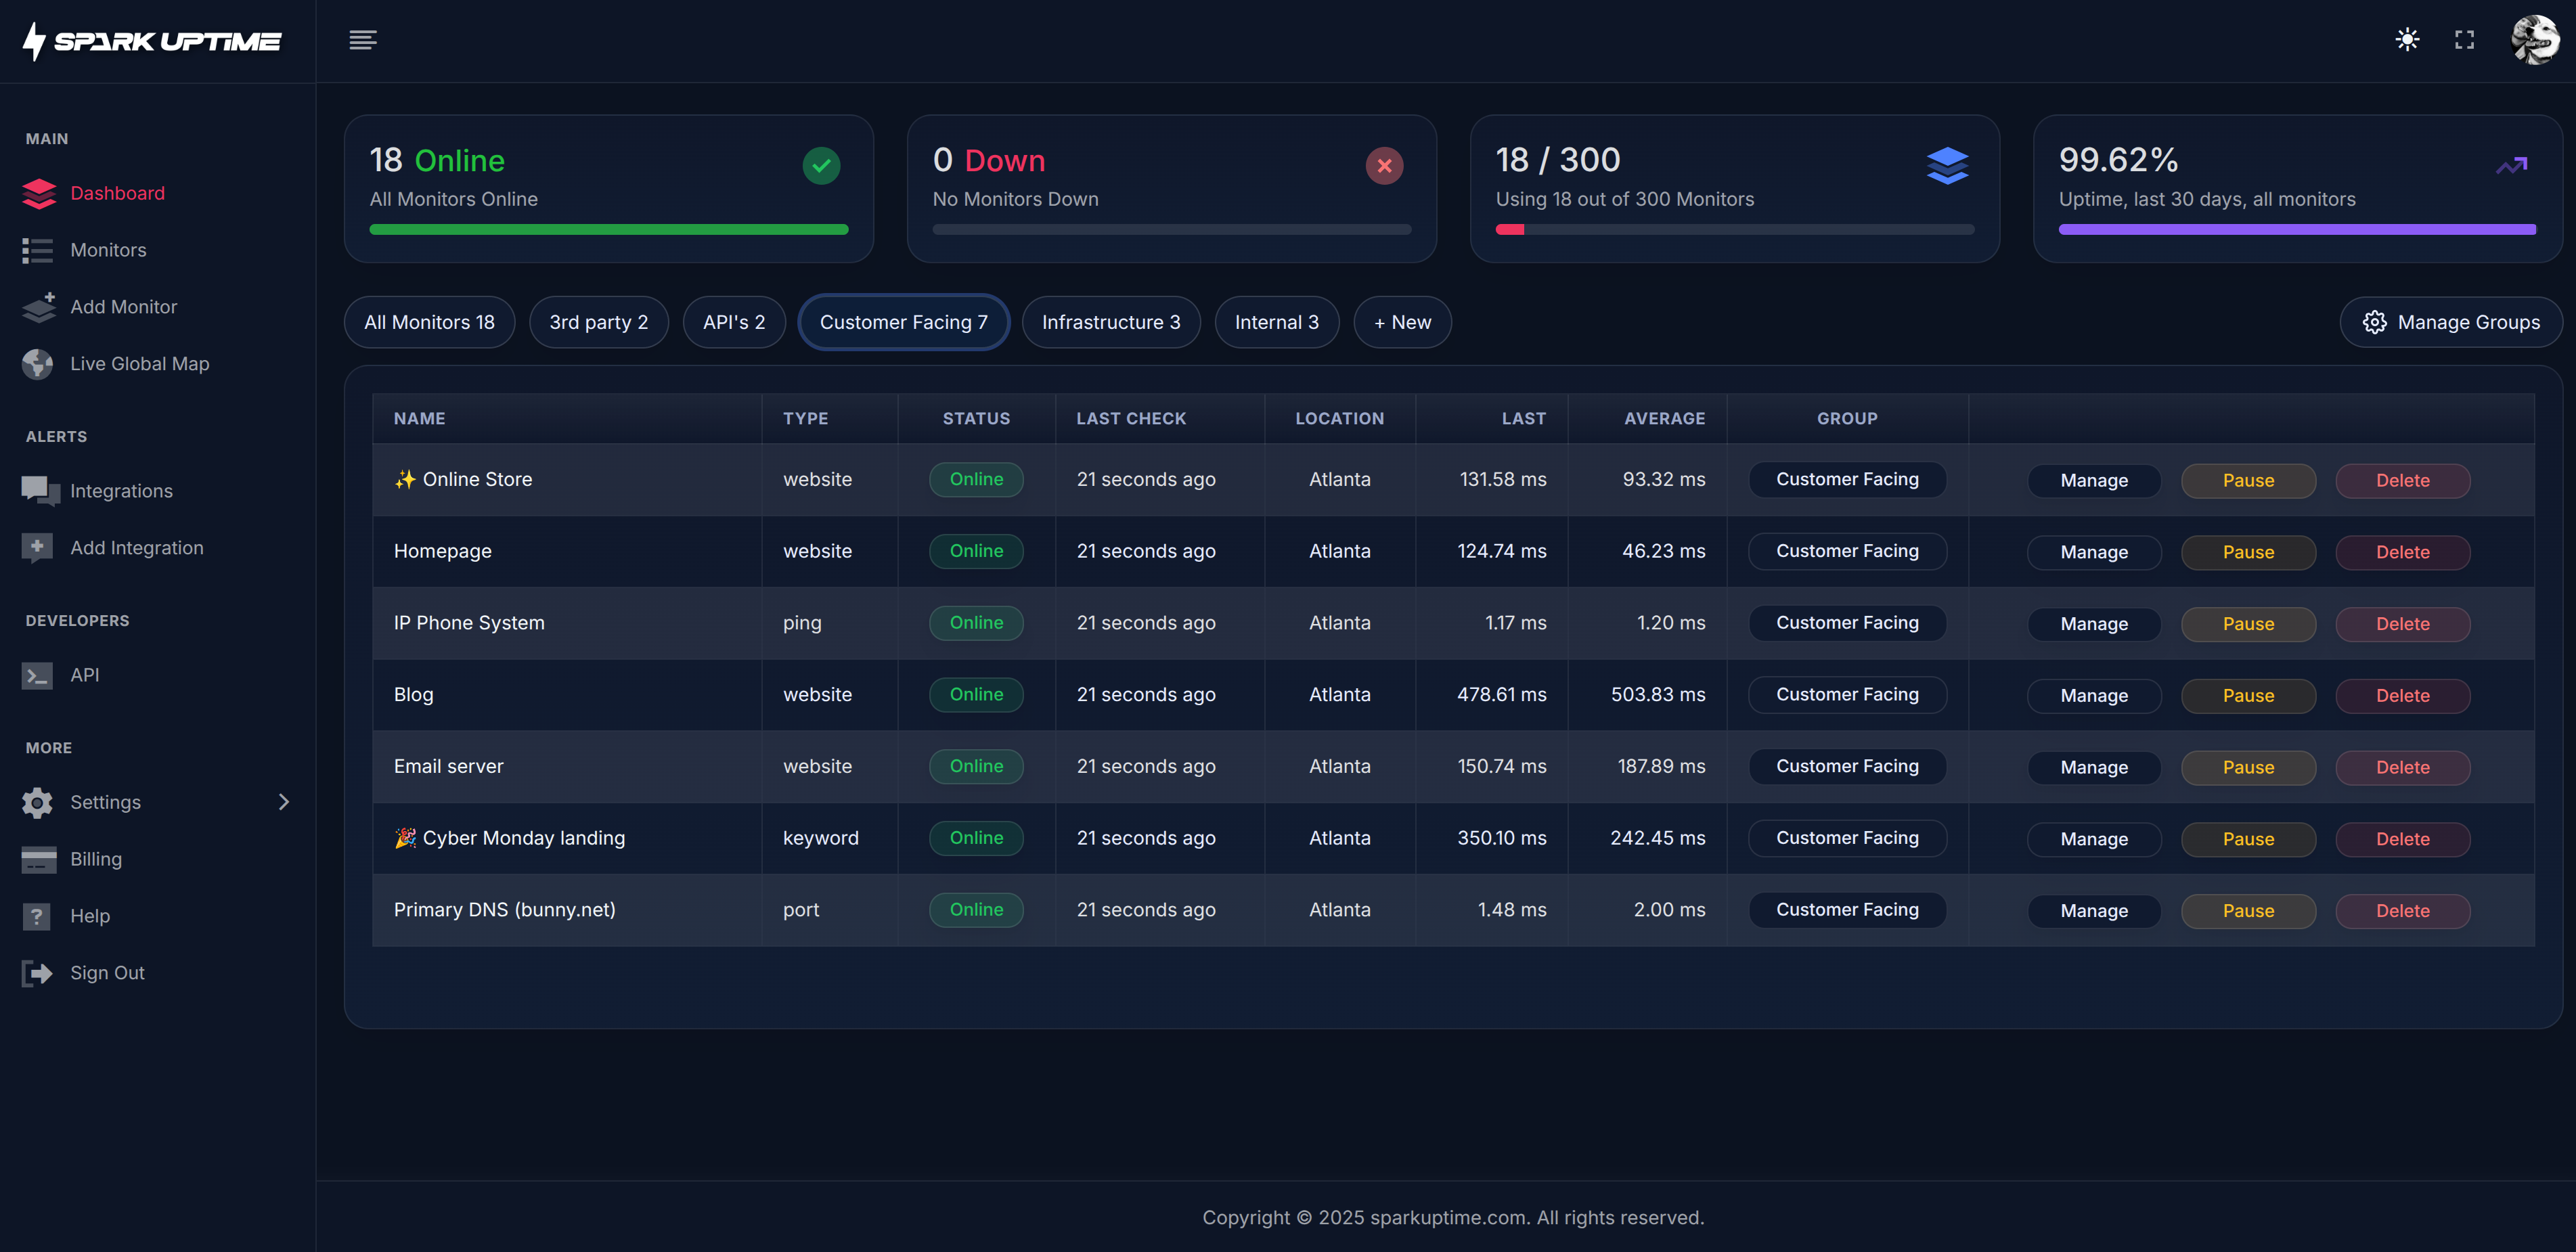Pause the Online Store monitor

click(2248, 480)
